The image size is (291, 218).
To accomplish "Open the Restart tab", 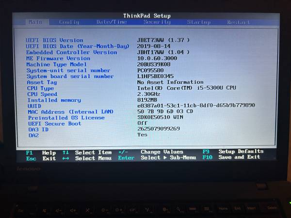I will coord(239,22).
